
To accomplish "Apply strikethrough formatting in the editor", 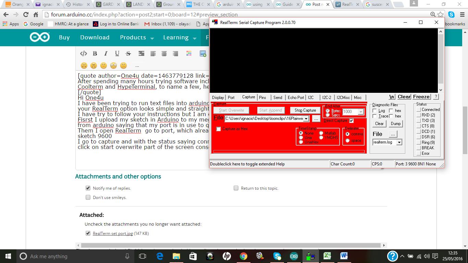I will 128,53.
